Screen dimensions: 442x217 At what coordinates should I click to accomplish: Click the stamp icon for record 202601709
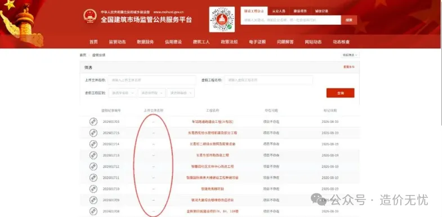point(93,200)
